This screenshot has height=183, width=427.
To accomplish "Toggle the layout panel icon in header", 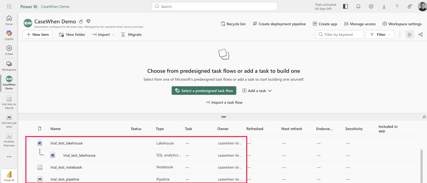I will [x=345, y=7].
